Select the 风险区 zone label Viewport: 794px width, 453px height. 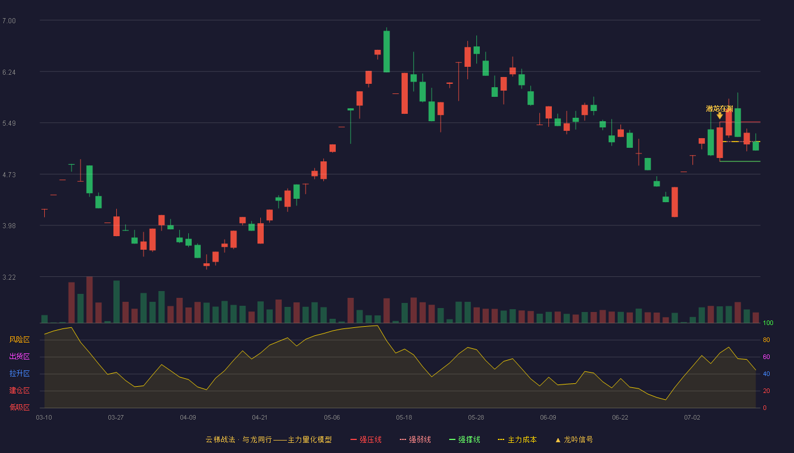(x=19, y=340)
